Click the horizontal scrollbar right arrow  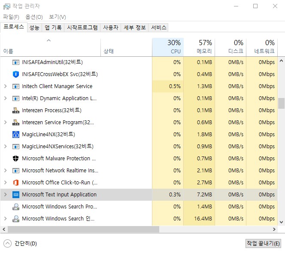[274, 229]
